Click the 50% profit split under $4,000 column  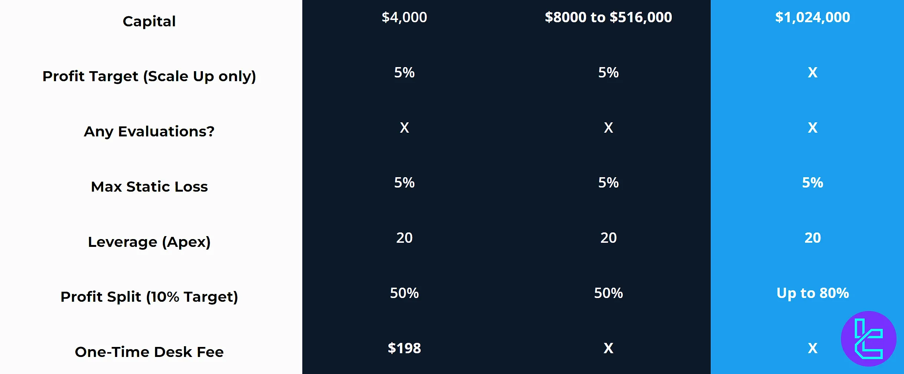pyautogui.click(x=404, y=293)
